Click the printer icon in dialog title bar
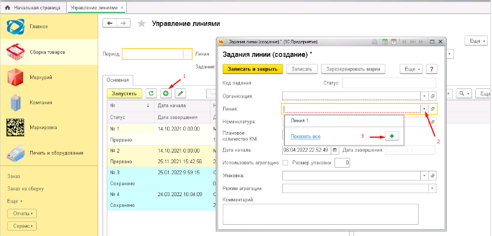This screenshot has width=492, height=236. pyautogui.click(x=374, y=41)
